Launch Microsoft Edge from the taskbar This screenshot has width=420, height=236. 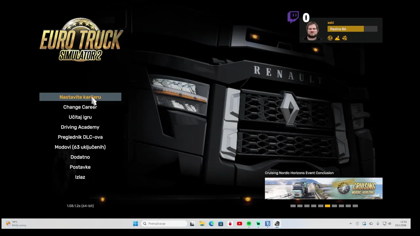click(x=211, y=224)
